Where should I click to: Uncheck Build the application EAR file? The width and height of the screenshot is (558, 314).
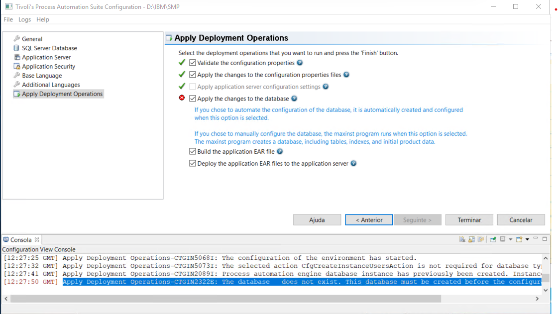[193, 151]
